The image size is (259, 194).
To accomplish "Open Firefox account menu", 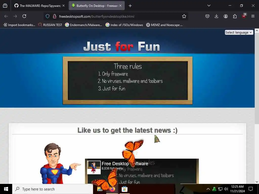I will point(226,16).
